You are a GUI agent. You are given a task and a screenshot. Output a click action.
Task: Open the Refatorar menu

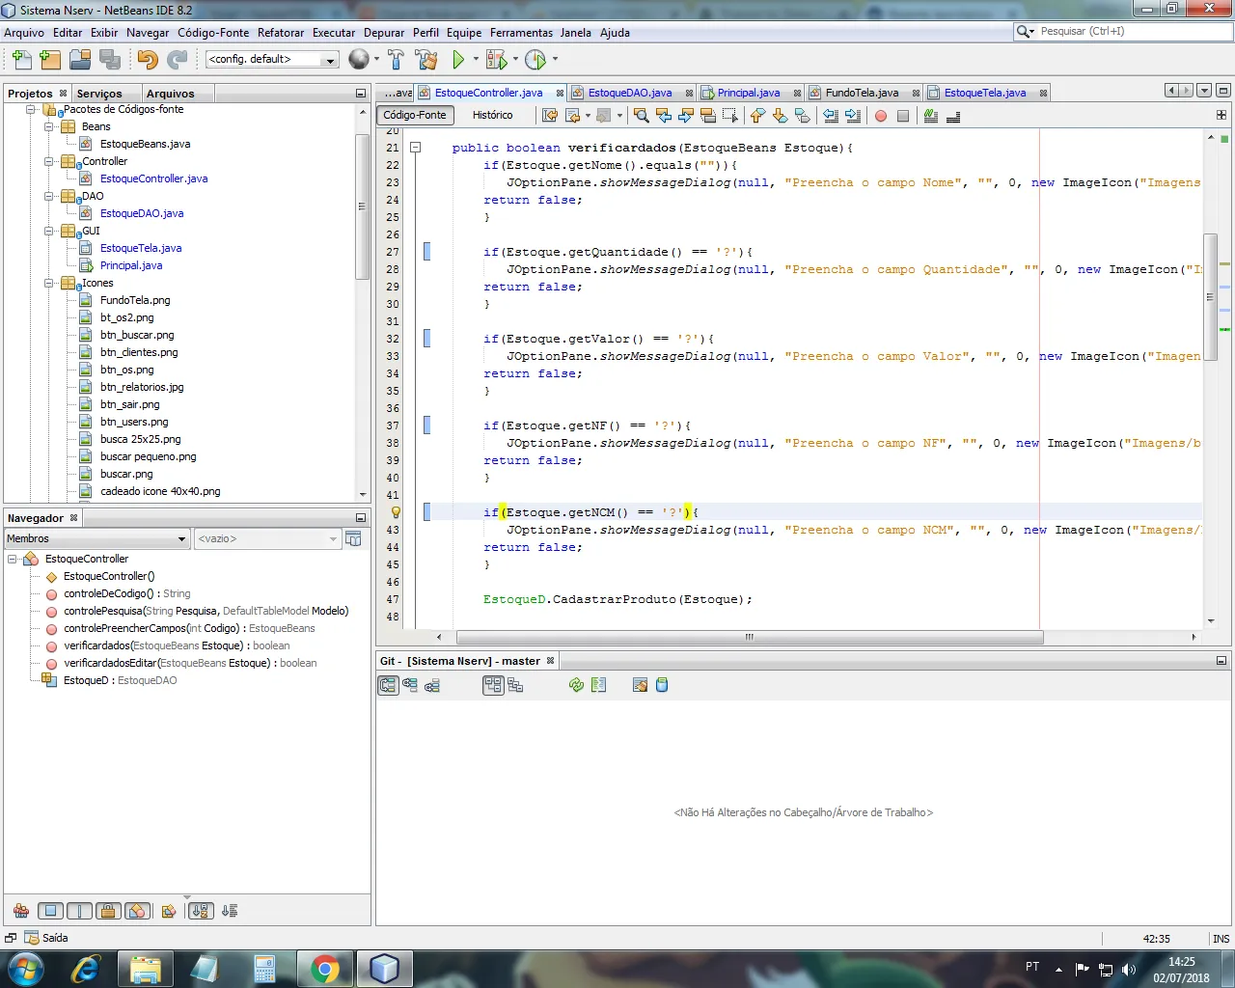coord(280,33)
